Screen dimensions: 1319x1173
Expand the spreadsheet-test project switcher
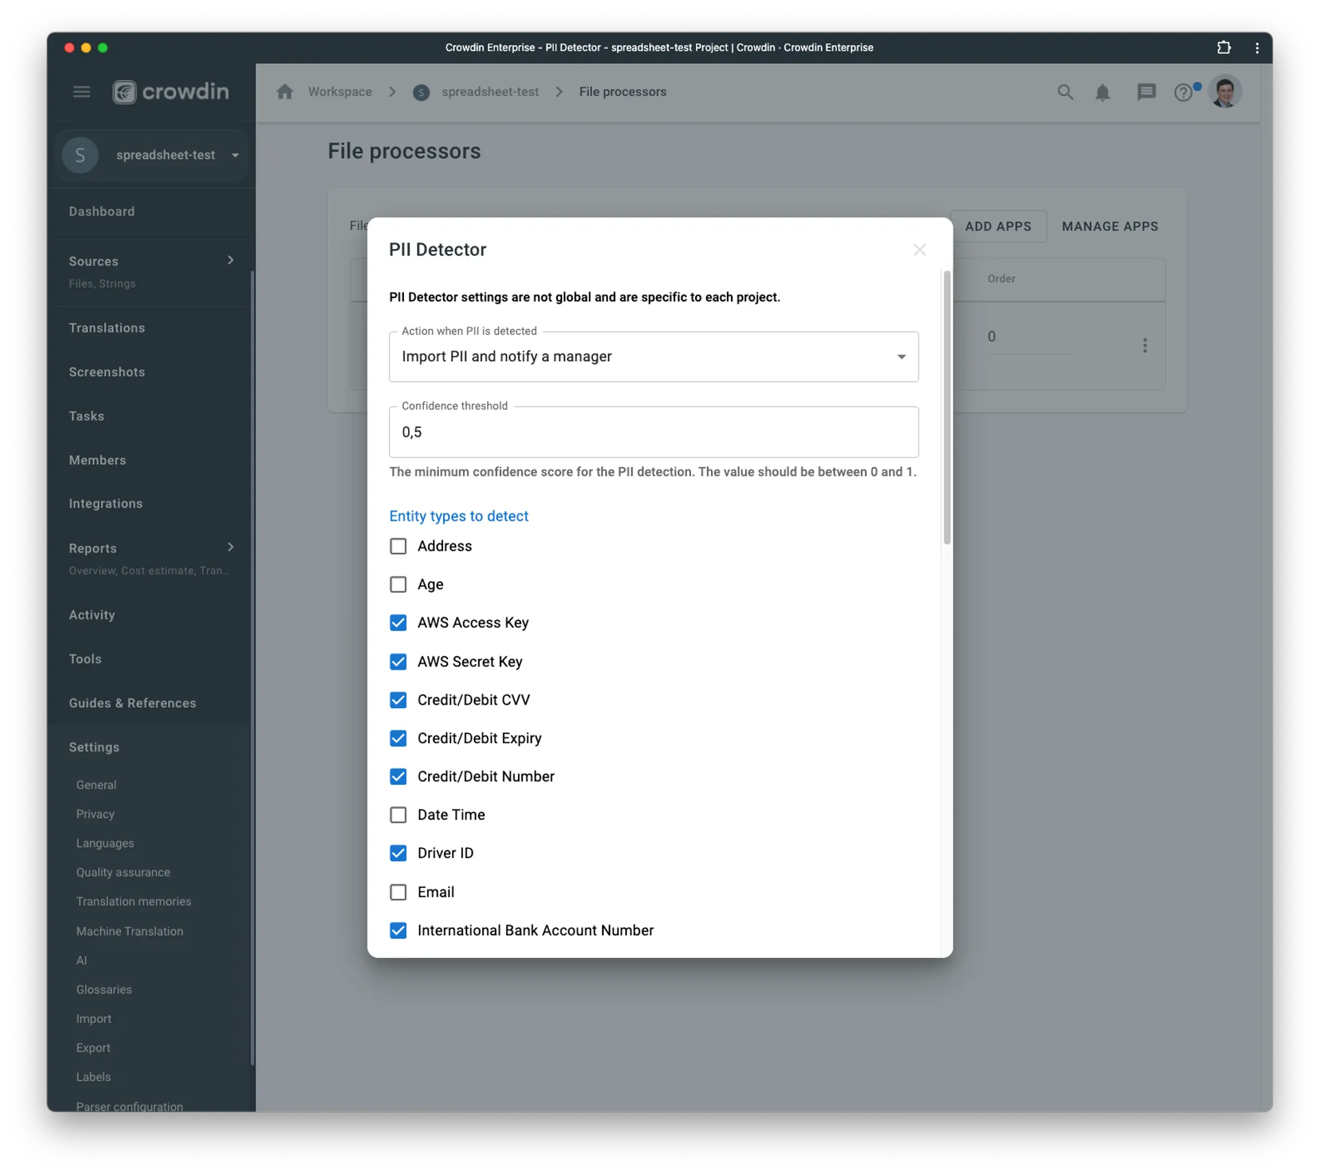235,155
